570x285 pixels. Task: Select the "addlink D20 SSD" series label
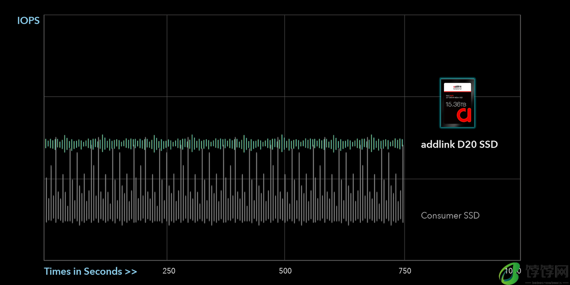click(459, 144)
